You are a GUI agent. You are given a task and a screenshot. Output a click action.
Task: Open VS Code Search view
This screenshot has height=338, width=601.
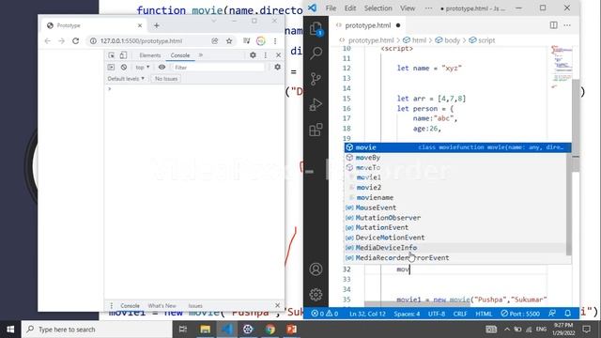coord(316,53)
